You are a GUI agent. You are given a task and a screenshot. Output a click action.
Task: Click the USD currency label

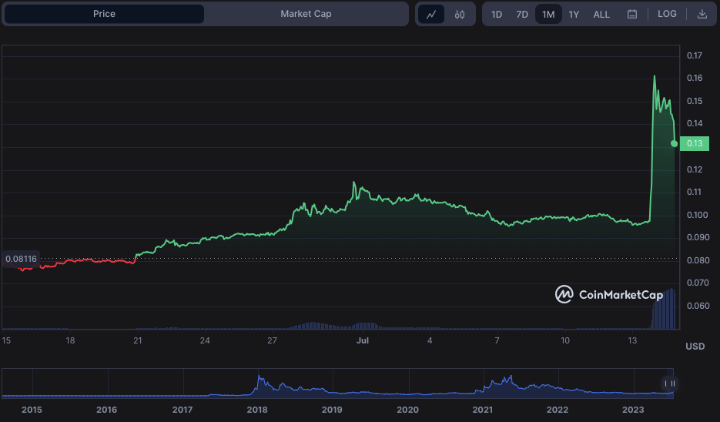695,347
